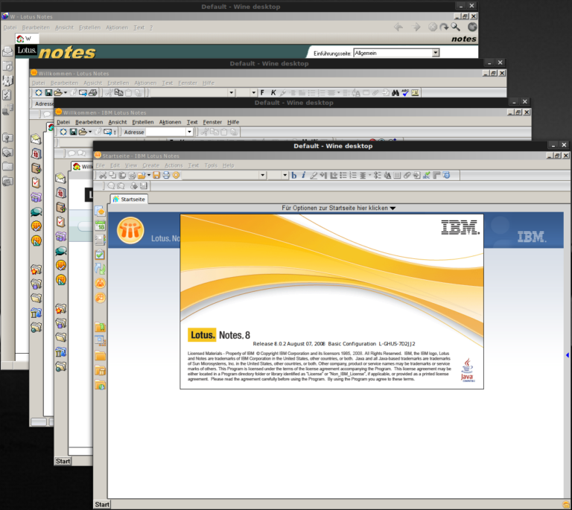572x510 pixels.
Task: Click Start button in Willkommen IBM Lotus Notes
Action: [x=63, y=461]
